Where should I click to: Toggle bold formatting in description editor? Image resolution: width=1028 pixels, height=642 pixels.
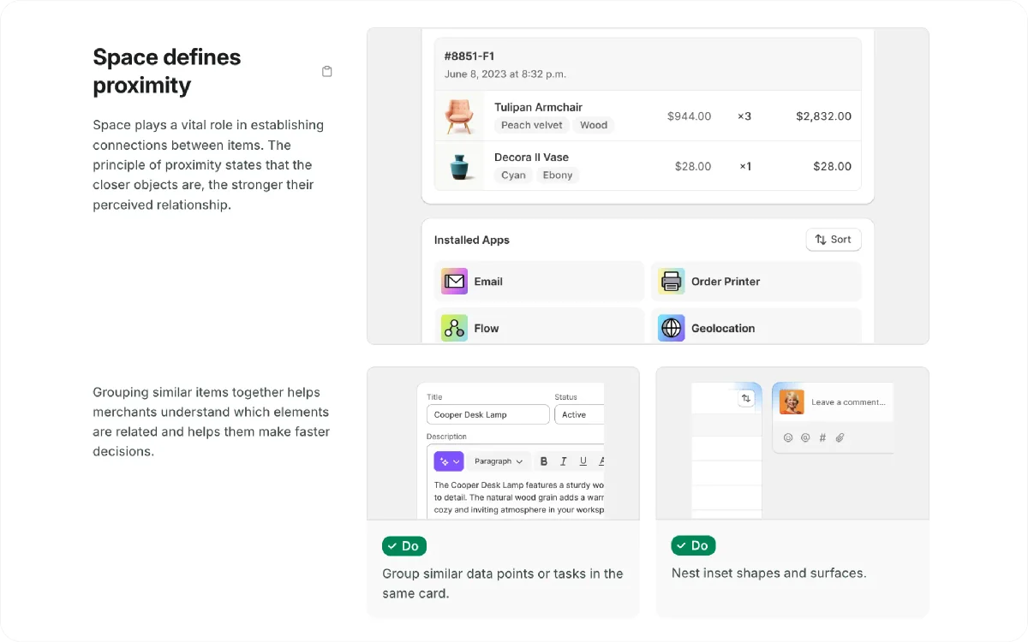click(543, 461)
